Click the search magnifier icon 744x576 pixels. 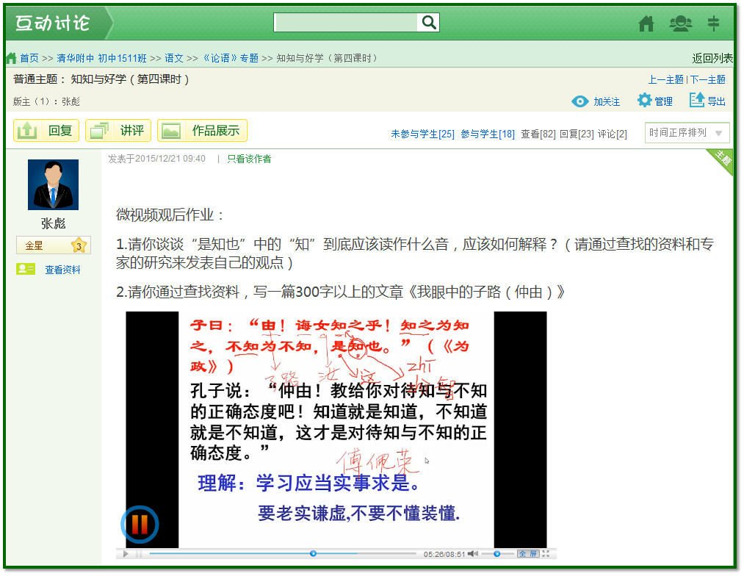click(429, 23)
